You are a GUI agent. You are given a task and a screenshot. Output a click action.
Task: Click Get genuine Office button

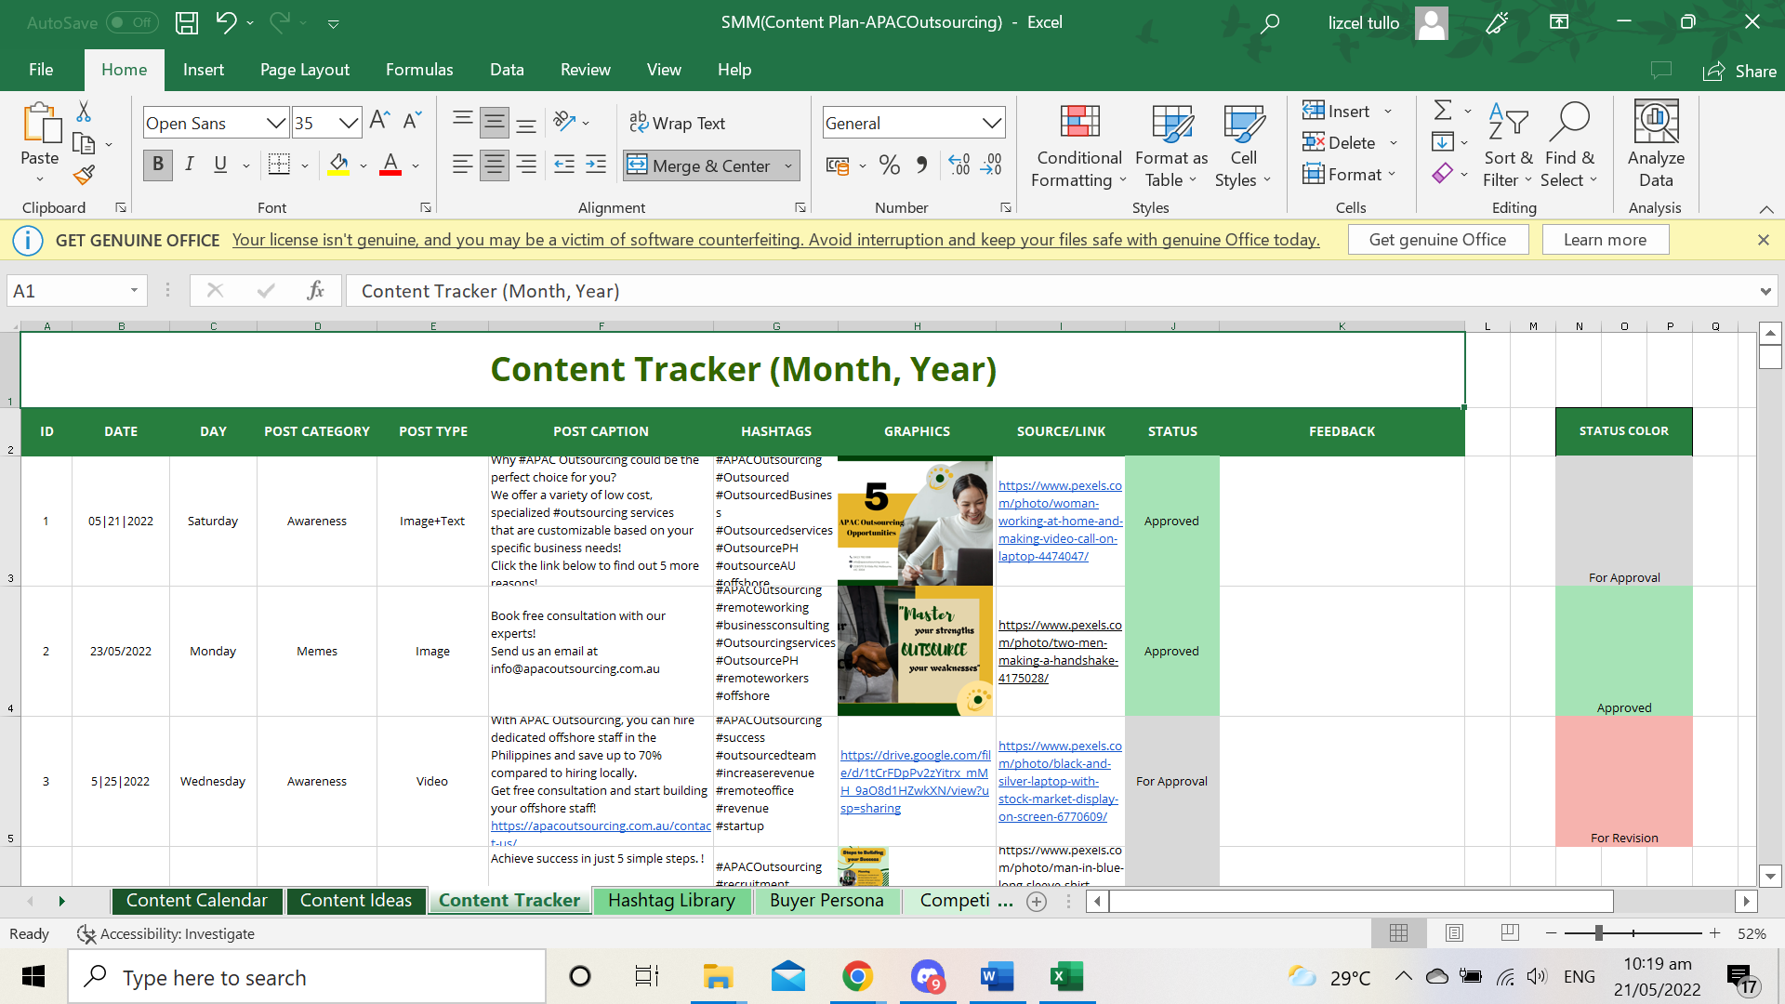click(1437, 240)
